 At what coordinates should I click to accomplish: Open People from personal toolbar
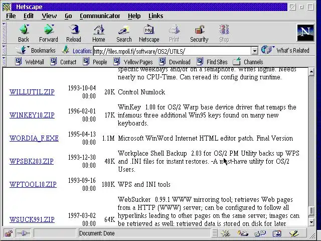95,62
